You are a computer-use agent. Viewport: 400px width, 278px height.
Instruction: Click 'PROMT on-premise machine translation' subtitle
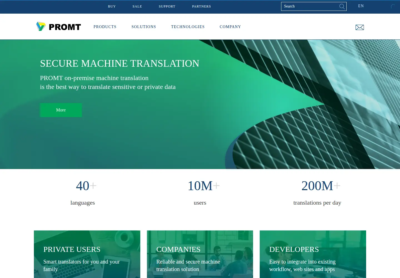coord(94,78)
